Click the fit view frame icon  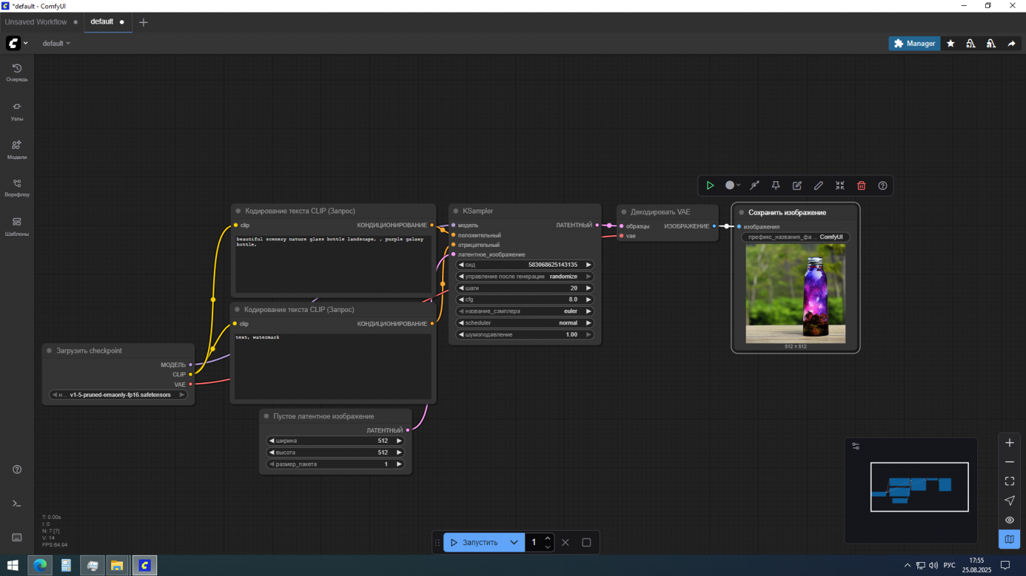(1010, 481)
